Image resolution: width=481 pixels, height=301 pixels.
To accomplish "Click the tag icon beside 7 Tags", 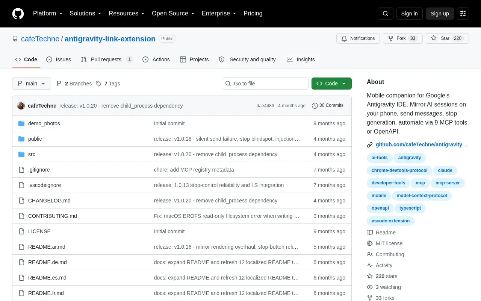I will click(98, 84).
